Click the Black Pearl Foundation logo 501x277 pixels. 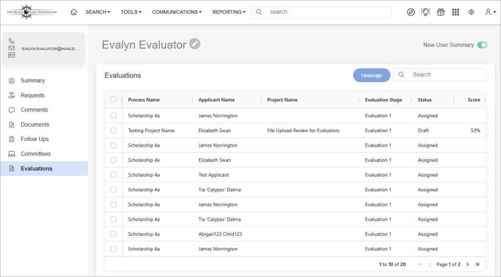(32, 12)
